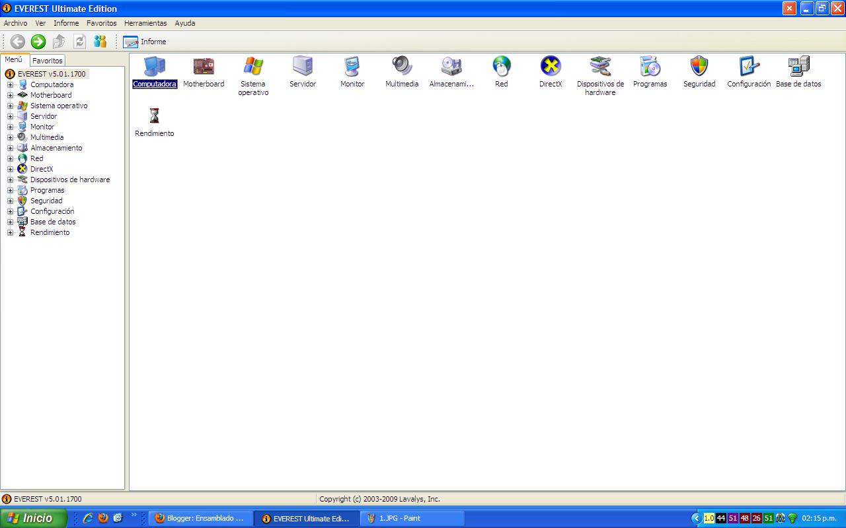Viewport: 846px width, 528px height.
Task: Click the green Forward arrow toolbar button
Action: coord(38,42)
